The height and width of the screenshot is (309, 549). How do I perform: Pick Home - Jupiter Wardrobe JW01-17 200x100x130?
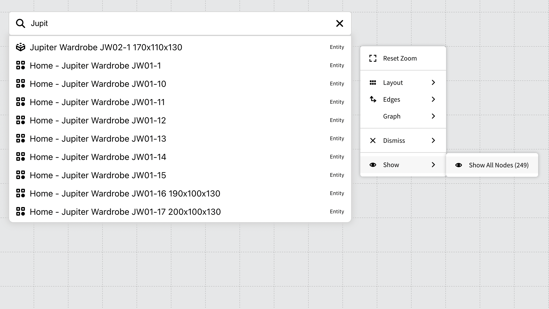coord(125,212)
